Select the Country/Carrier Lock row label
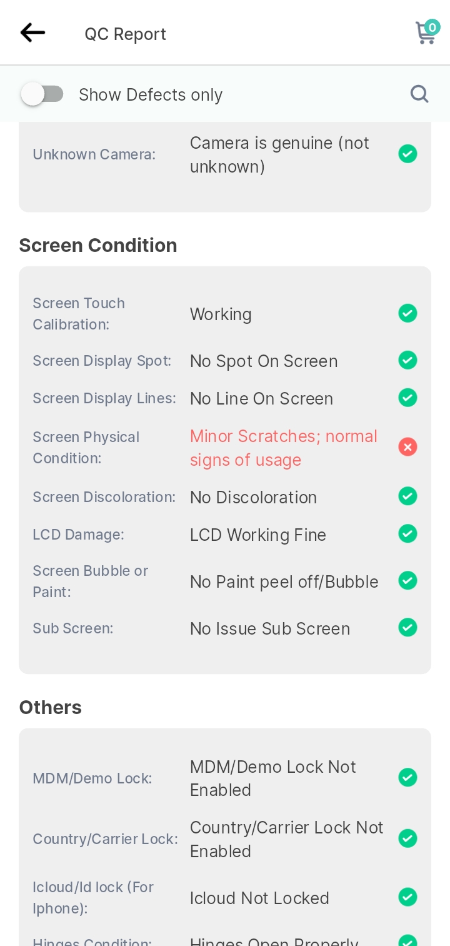Image resolution: width=450 pixels, height=946 pixels. 105,839
